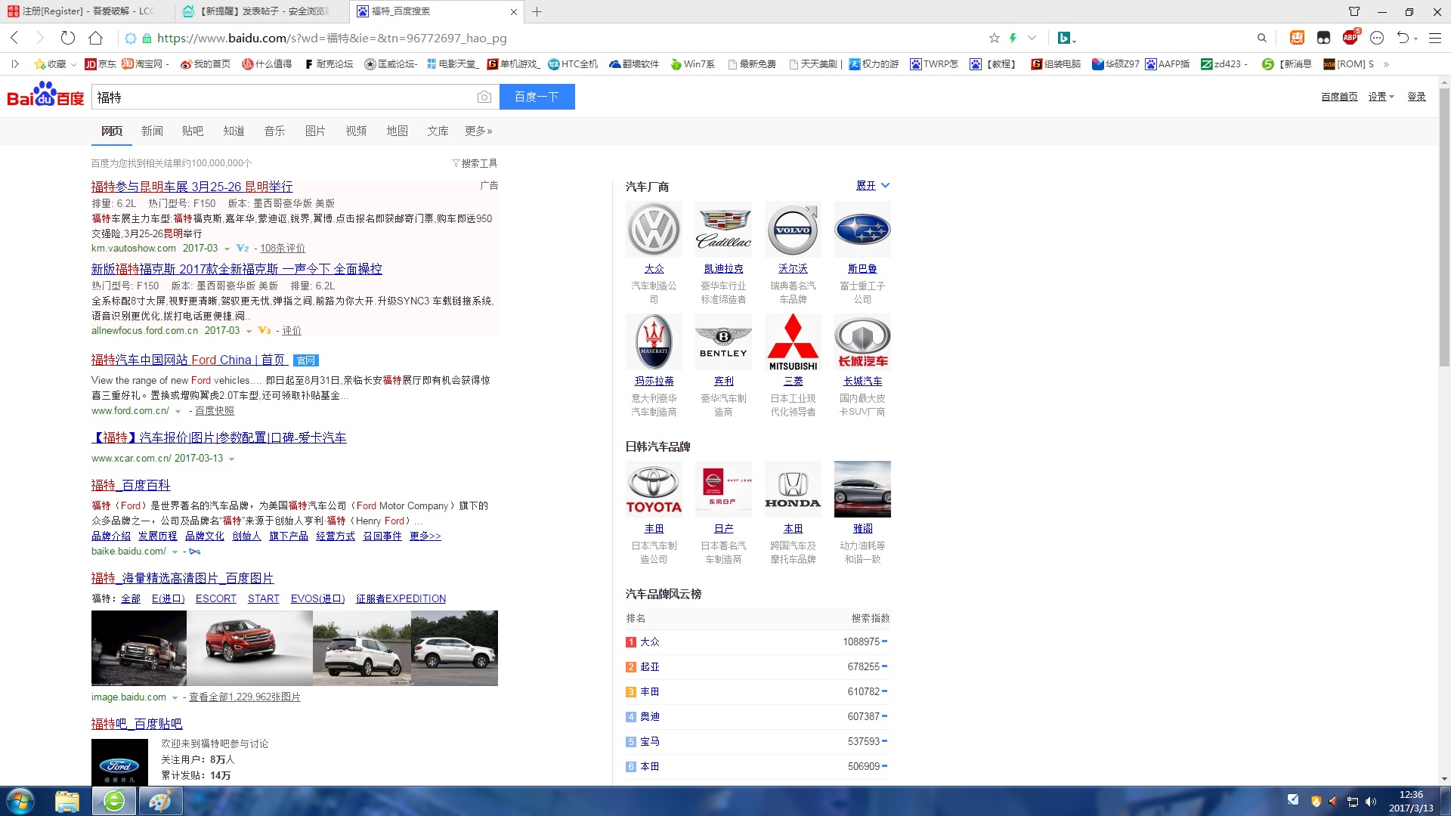This screenshot has width=1451, height=816.
Task: Click red Ford Edge image thumbnail
Action: click(249, 648)
